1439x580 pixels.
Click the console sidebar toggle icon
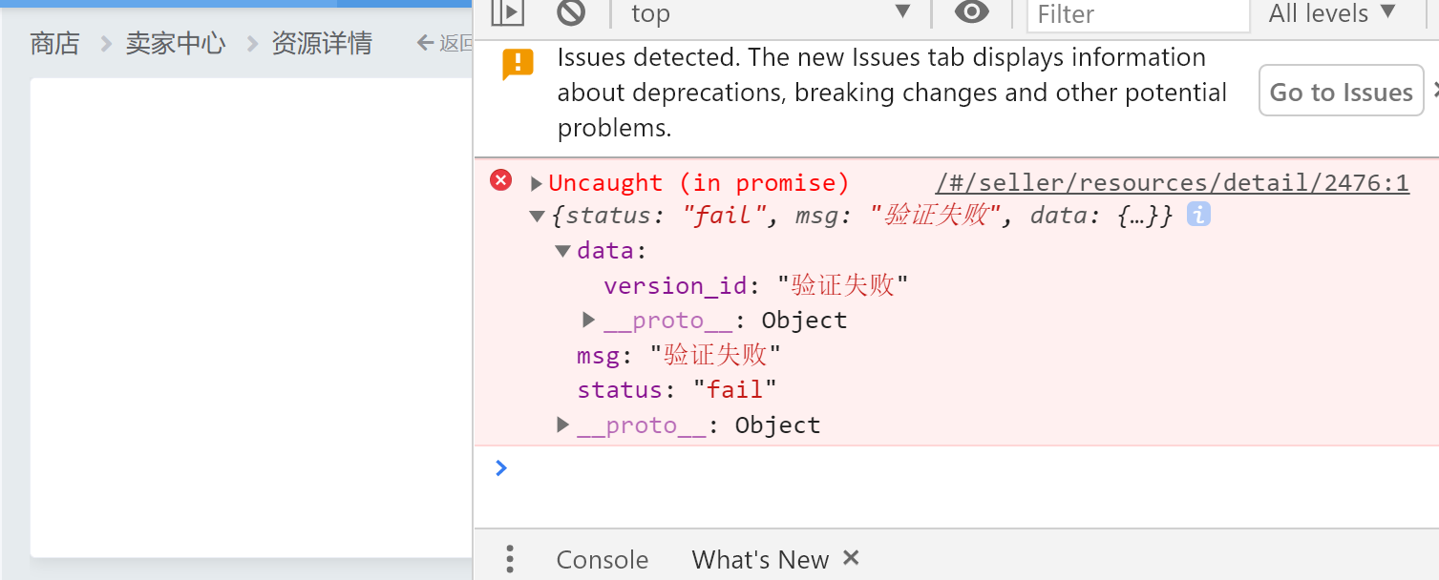coord(507,12)
